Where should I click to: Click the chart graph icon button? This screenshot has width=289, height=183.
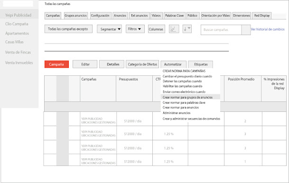[x=174, y=29]
